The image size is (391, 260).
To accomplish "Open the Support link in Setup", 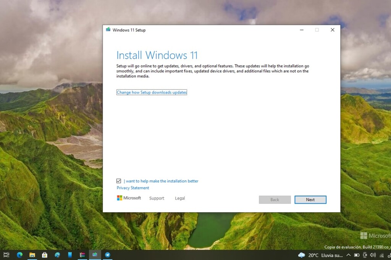I will 157,198.
